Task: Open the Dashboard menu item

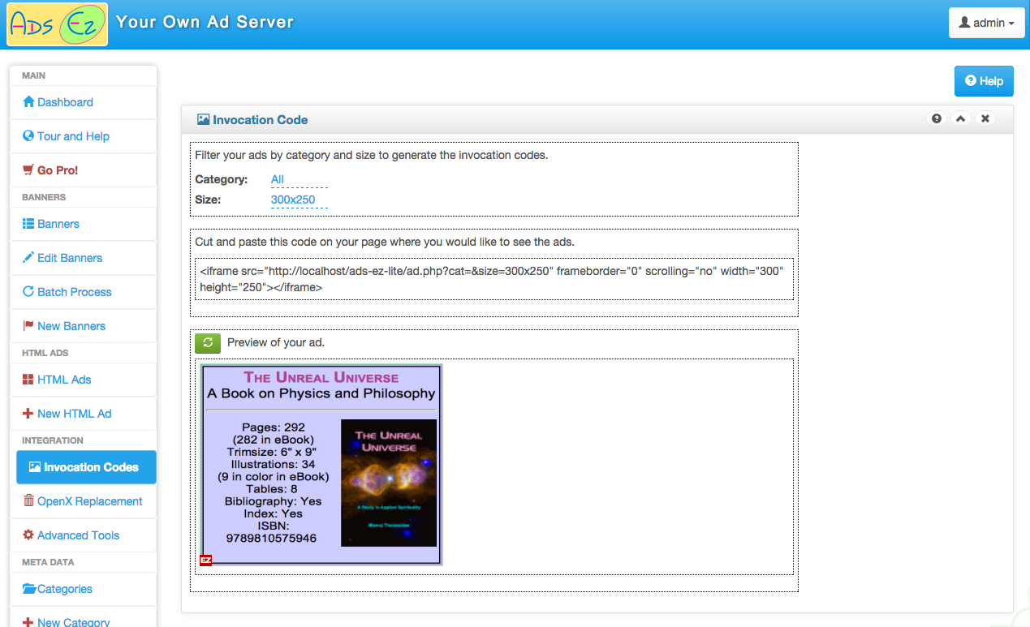Action: click(x=83, y=102)
